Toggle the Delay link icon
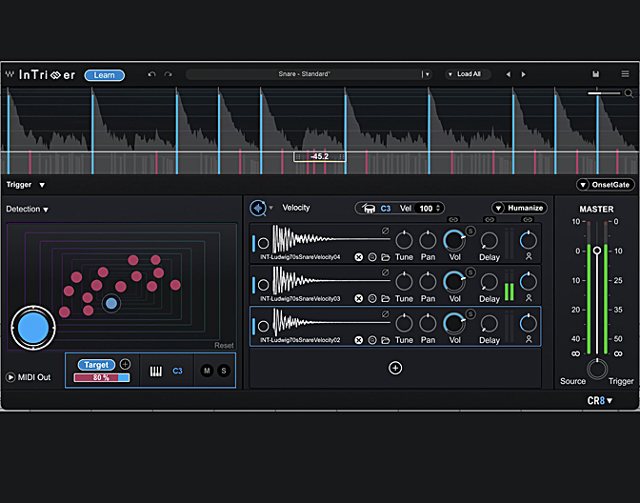Screen dimensions: 640x503 coord(490,220)
